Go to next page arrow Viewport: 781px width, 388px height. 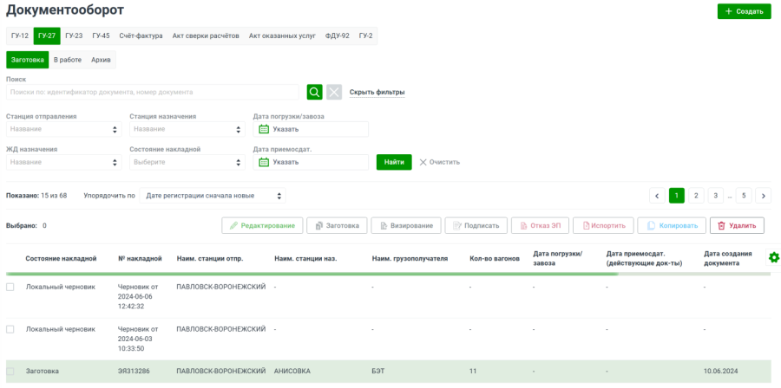tap(763, 196)
